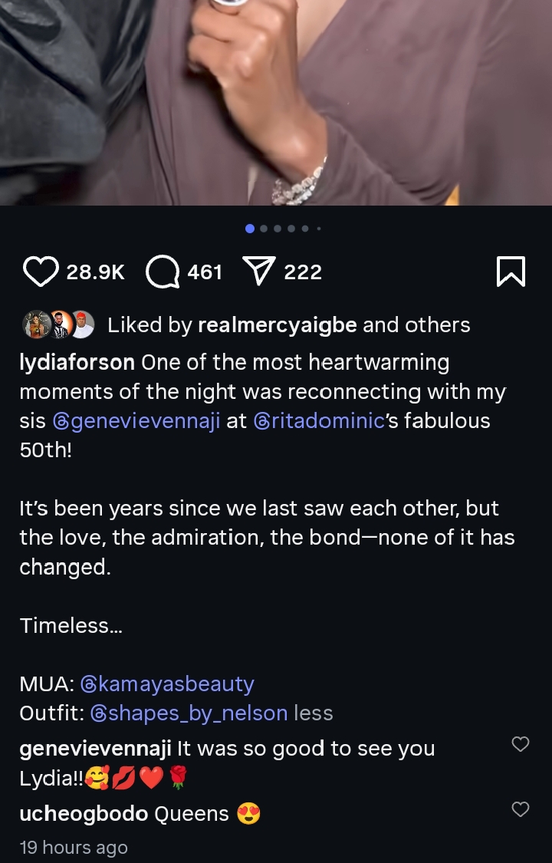The image size is (552, 863).
Task: Like the post with the heart icon
Action: [41, 272]
